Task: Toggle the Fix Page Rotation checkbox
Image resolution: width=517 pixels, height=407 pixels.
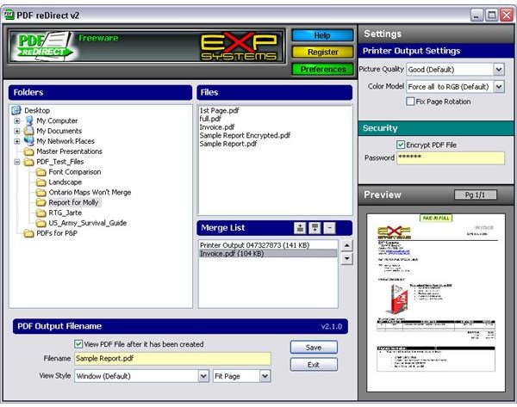Action: click(410, 102)
